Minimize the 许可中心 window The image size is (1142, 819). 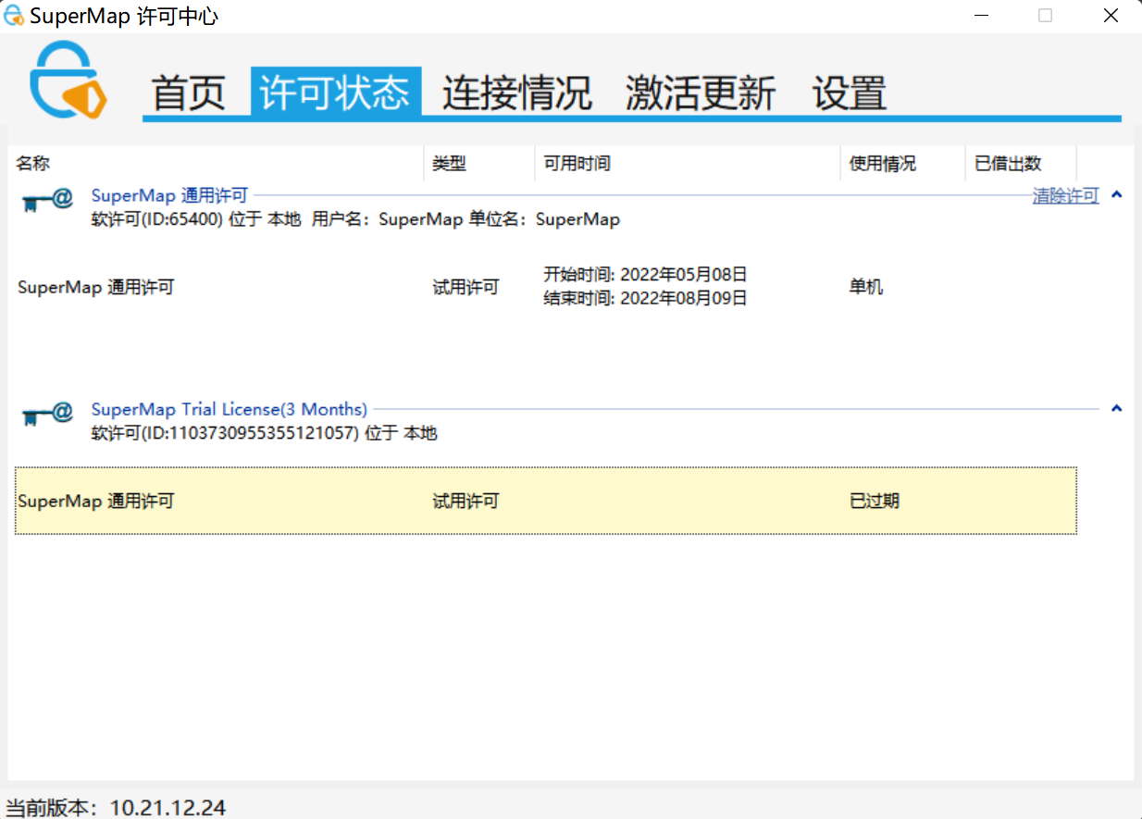(x=981, y=16)
